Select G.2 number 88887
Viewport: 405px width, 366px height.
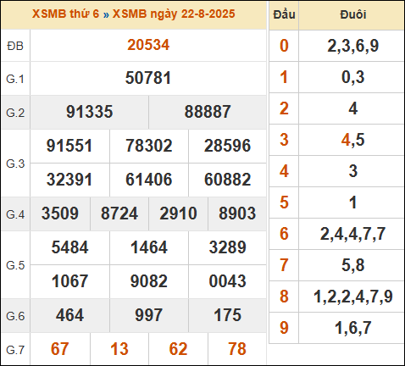[x=208, y=112]
